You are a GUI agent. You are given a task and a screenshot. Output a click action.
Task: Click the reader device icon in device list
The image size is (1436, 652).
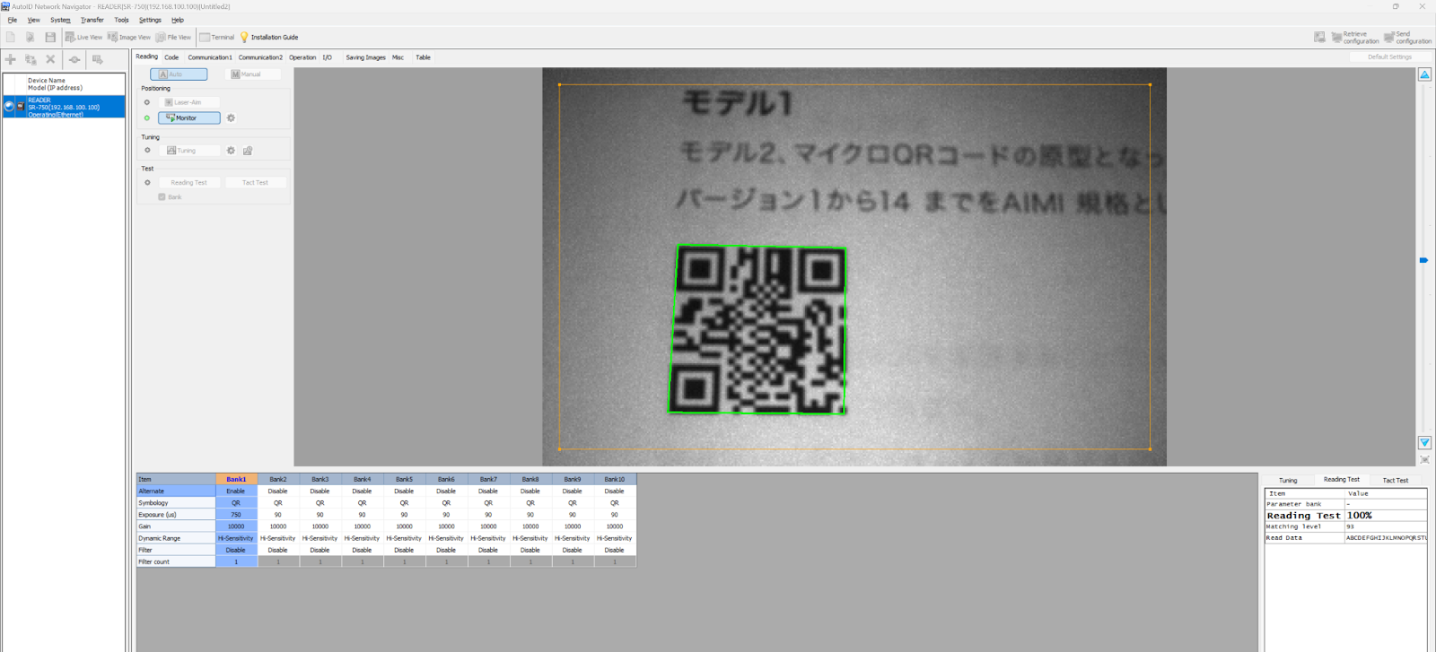pos(21,107)
